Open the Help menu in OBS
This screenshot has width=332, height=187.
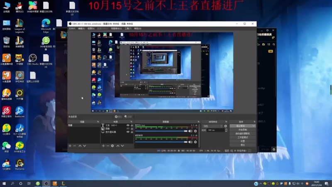(x=138, y=28)
